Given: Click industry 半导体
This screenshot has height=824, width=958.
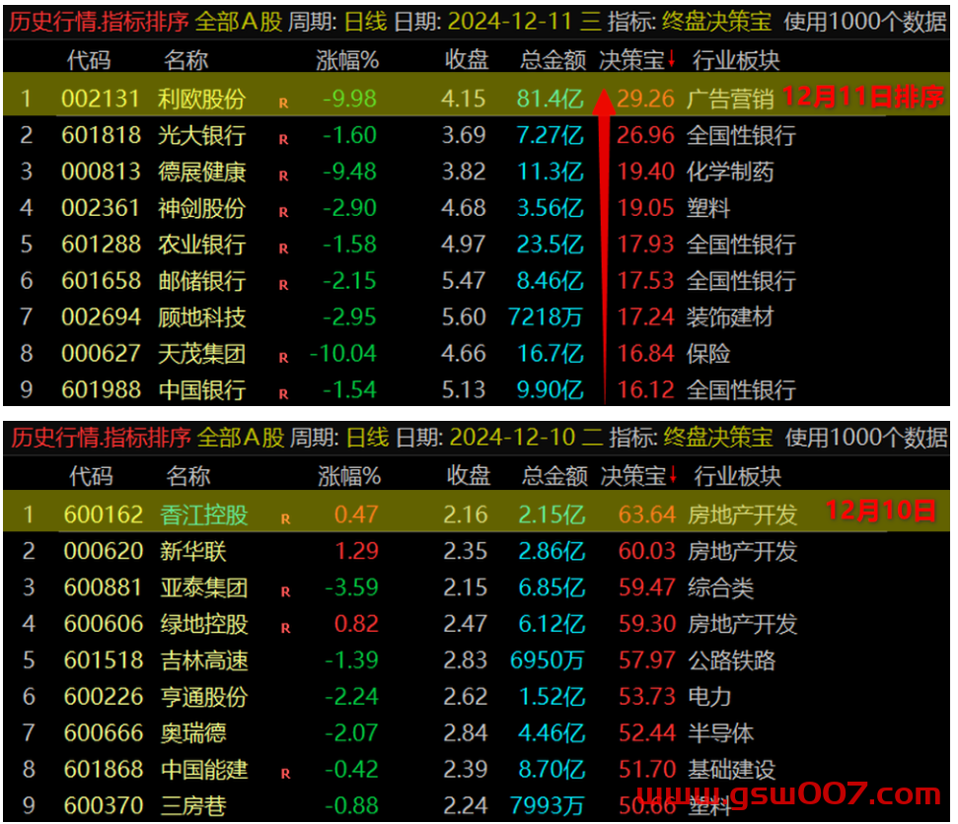Looking at the screenshot, I should (720, 733).
